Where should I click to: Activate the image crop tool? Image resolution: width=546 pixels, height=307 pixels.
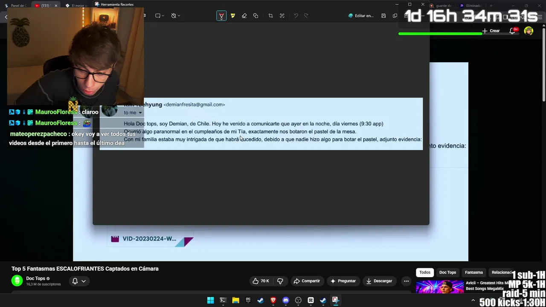tap(270, 16)
